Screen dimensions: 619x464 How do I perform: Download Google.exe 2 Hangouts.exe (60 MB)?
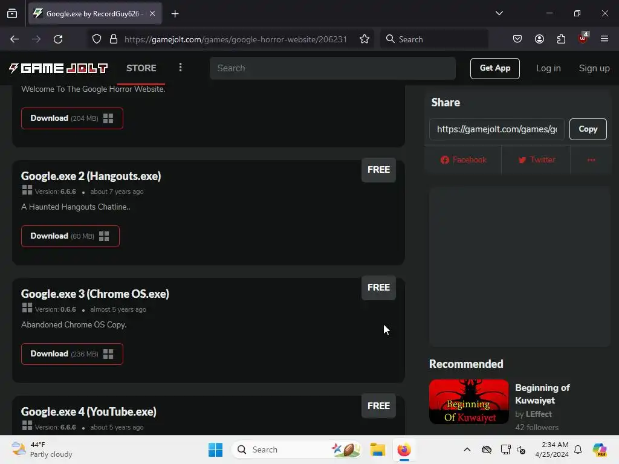point(70,236)
